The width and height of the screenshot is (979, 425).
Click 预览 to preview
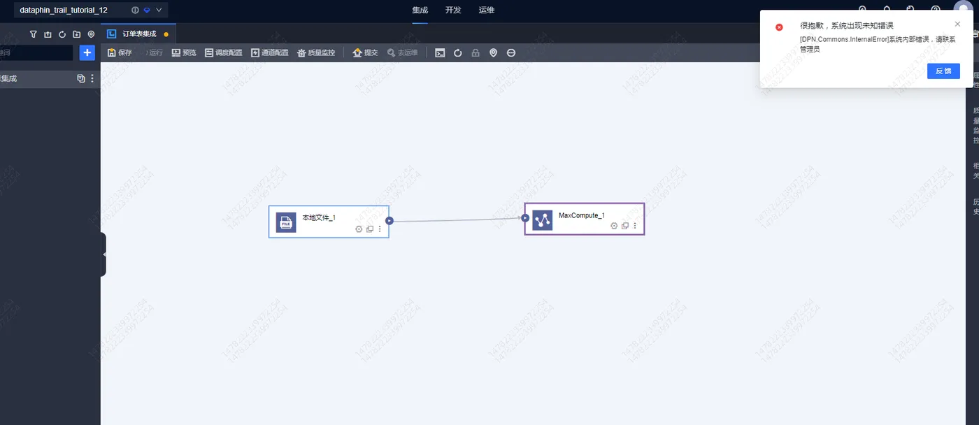184,52
